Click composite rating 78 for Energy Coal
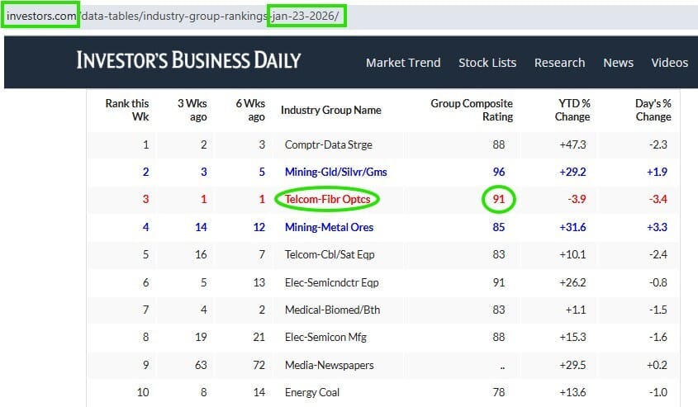The height and width of the screenshot is (407, 698). (499, 392)
